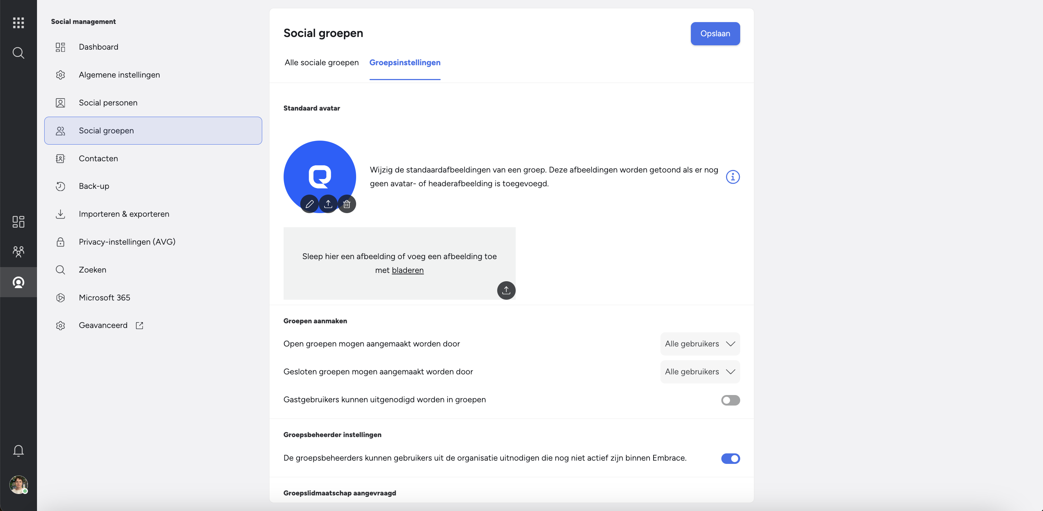Click the info icon next to the avatar text

[x=733, y=177]
